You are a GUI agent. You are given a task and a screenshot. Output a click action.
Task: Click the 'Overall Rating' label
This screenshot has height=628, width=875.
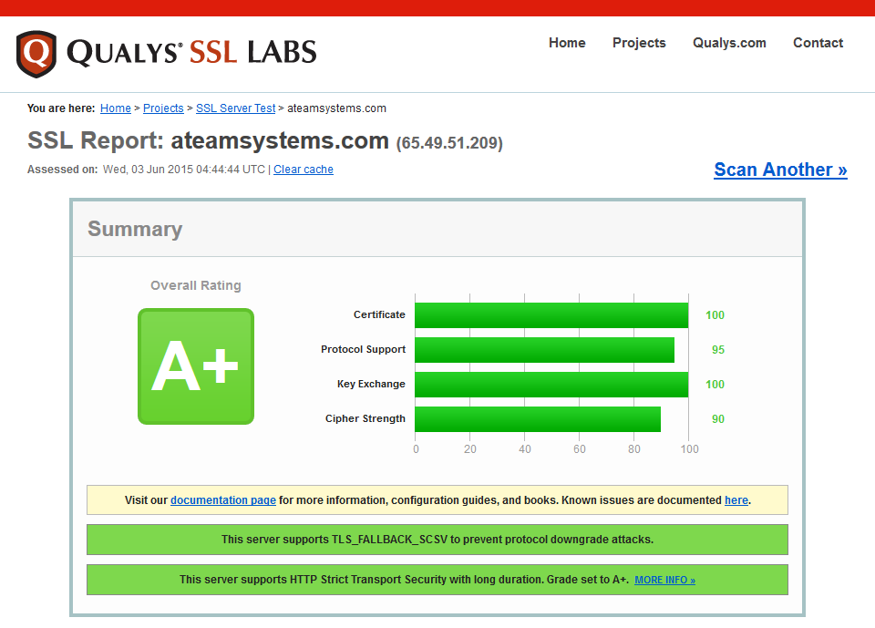pos(196,285)
